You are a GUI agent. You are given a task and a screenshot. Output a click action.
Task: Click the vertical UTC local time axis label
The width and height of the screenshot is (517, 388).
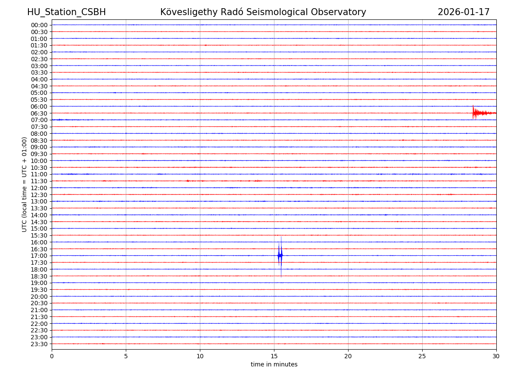(x=25, y=184)
